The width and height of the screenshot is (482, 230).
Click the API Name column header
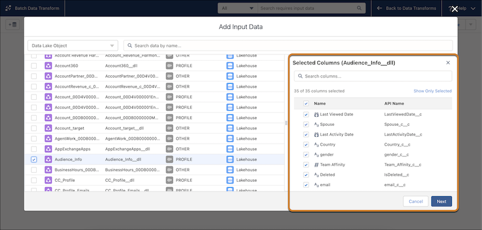pyautogui.click(x=394, y=104)
